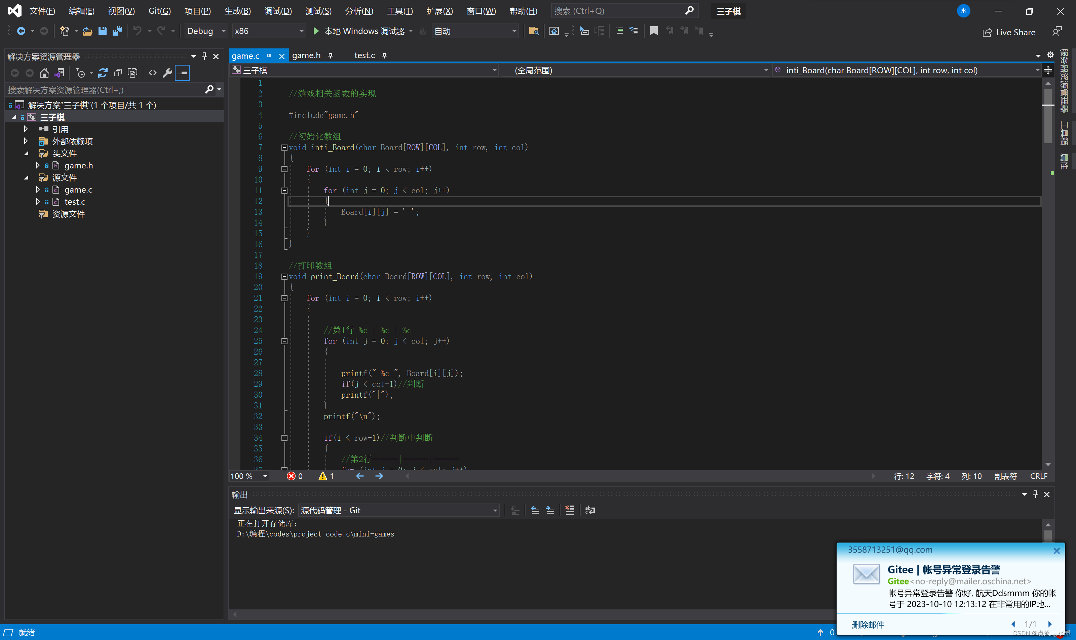The width and height of the screenshot is (1076, 640).
Task: Click the uncomment selected lines icon
Action: pyautogui.click(x=633, y=31)
